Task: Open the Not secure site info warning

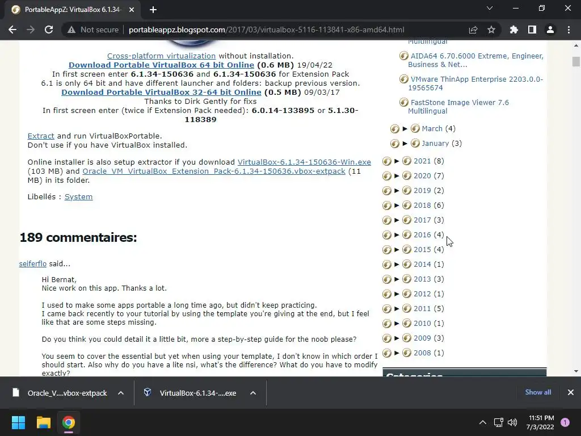Action: click(x=92, y=30)
